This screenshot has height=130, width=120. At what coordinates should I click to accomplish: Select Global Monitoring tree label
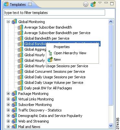[x=31, y=22]
